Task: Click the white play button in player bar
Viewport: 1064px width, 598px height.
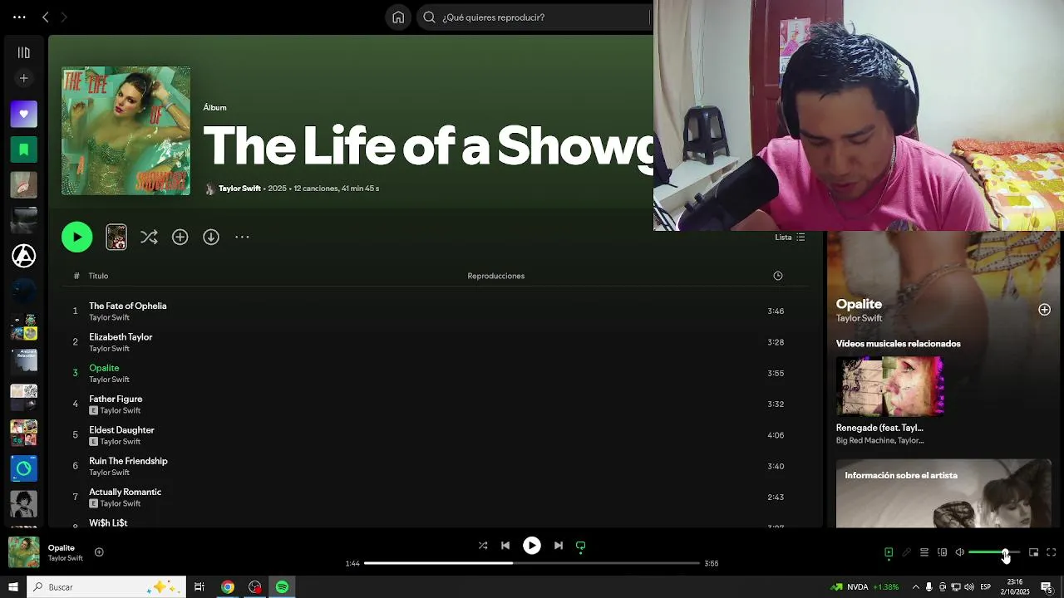Action: click(532, 546)
